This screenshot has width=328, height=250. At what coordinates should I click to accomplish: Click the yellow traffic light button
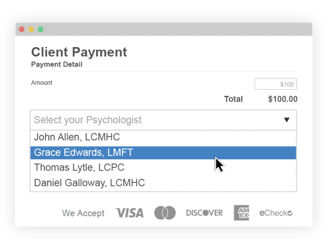pos(31,29)
